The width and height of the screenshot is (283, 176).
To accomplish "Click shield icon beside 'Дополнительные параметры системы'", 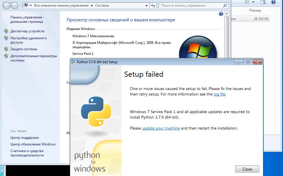I will (x=6, y=56).
